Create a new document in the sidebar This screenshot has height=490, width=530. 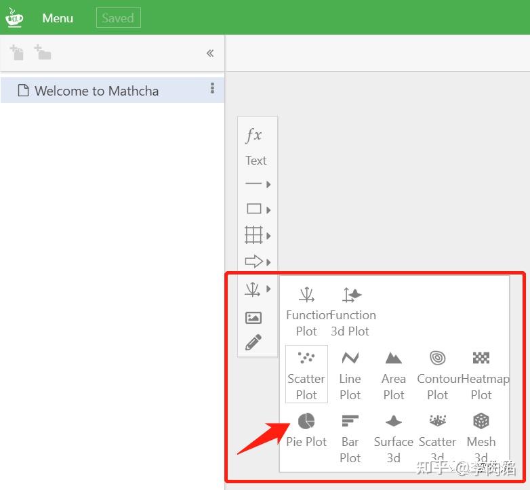coord(16,52)
